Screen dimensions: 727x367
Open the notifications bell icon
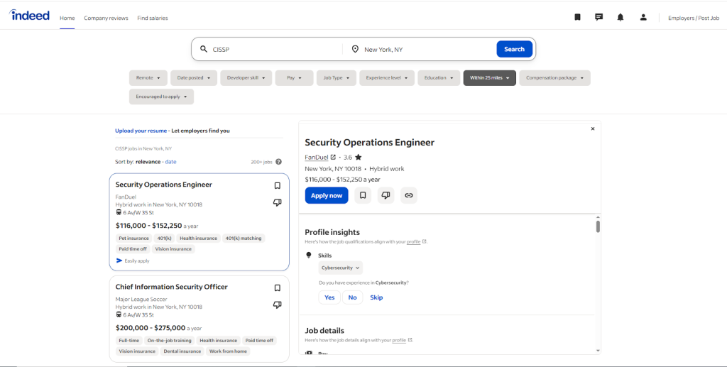coord(621,17)
